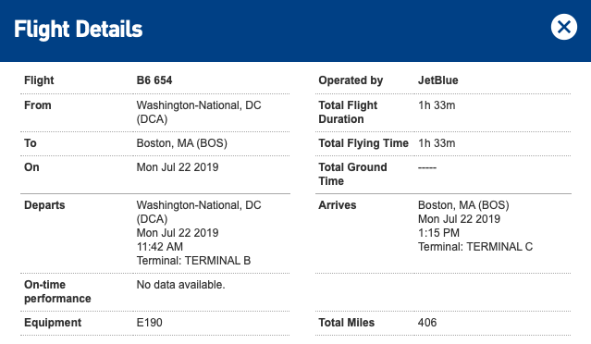Viewport: 591px width, 344px height.
Task: Click the Departs label
Action: [x=44, y=205]
